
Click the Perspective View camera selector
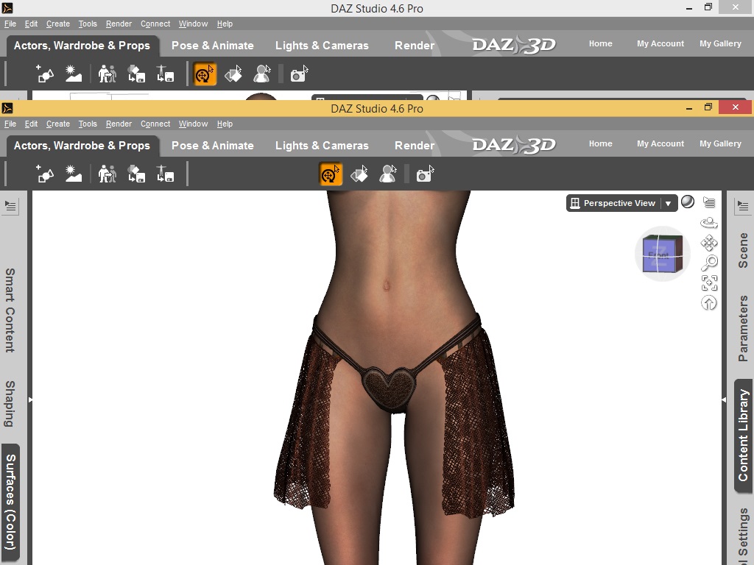point(621,203)
